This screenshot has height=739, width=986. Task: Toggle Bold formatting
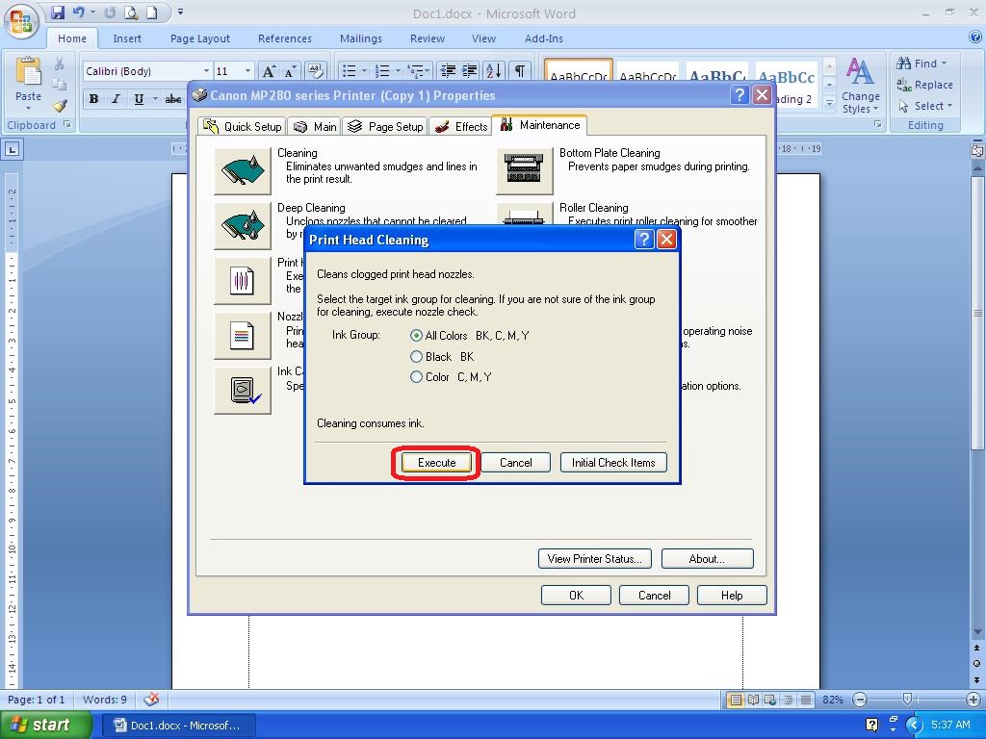(93, 99)
